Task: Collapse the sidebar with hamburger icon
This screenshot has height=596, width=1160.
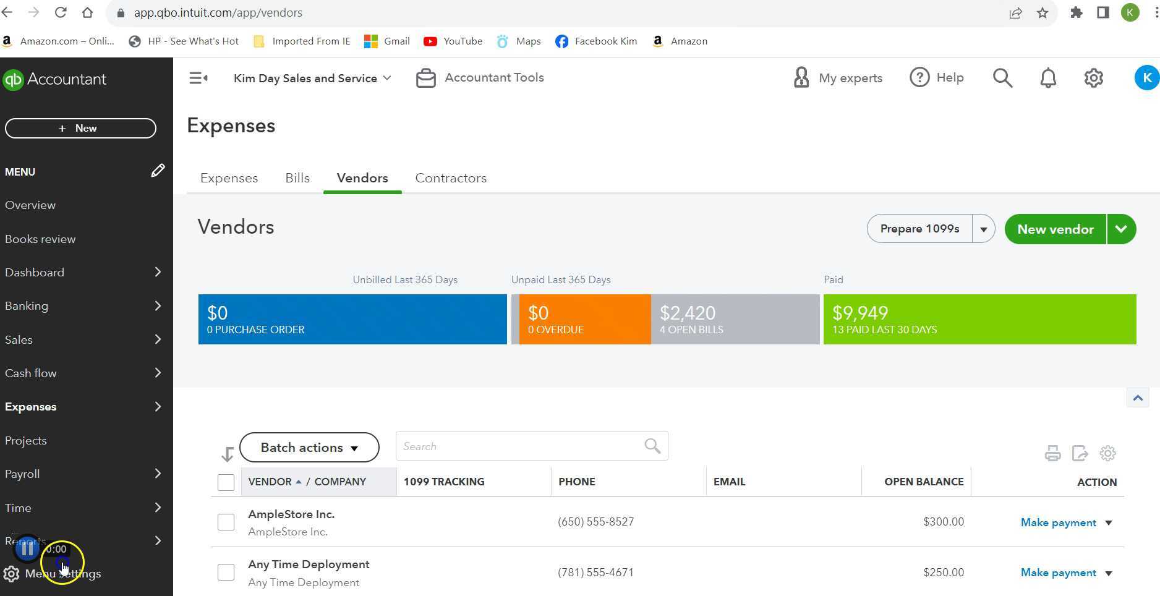Action: [x=198, y=78]
